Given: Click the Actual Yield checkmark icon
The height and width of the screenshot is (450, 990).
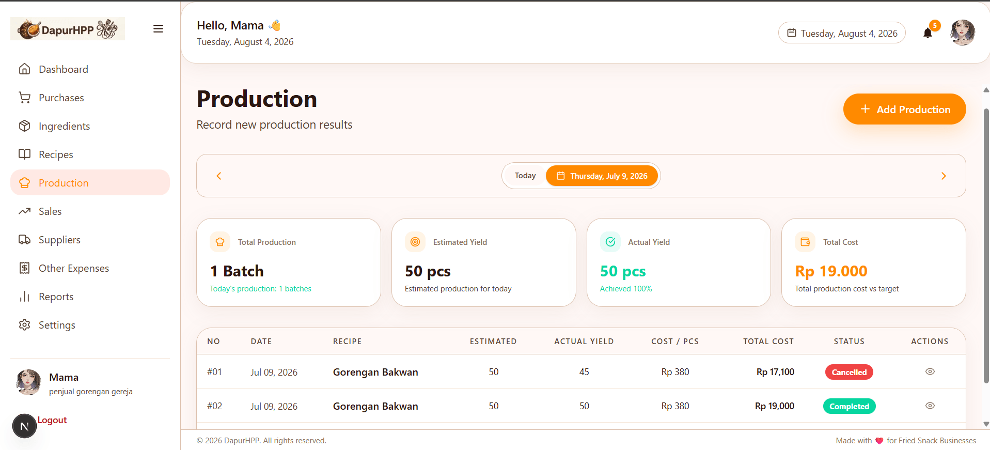Looking at the screenshot, I should pos(610,242).
